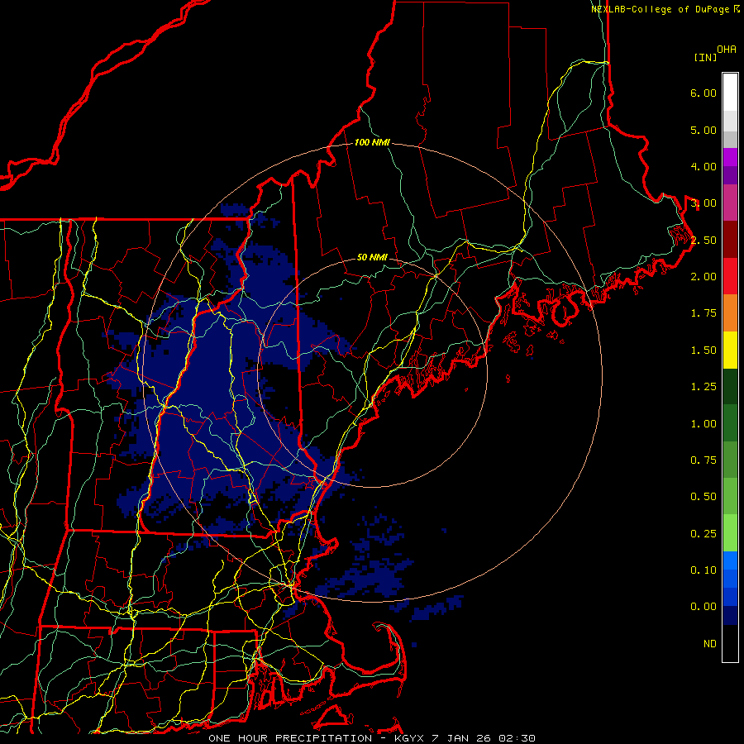744x744 pixels.
Task: Click the 0.00 legend value
Action: tap(703, 607)
